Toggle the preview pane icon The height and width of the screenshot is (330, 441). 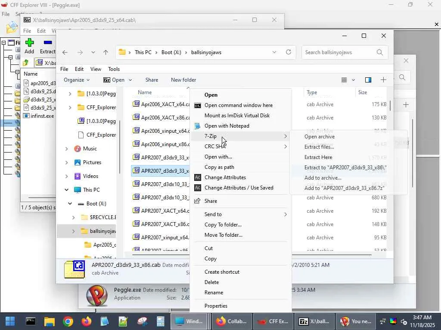pos(368,80)
